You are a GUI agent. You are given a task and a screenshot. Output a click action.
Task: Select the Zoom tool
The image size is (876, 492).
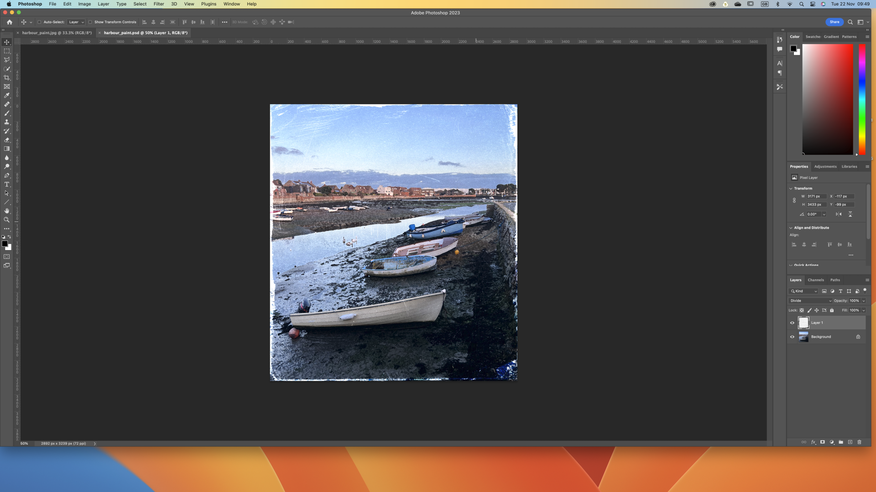[7, 220]
